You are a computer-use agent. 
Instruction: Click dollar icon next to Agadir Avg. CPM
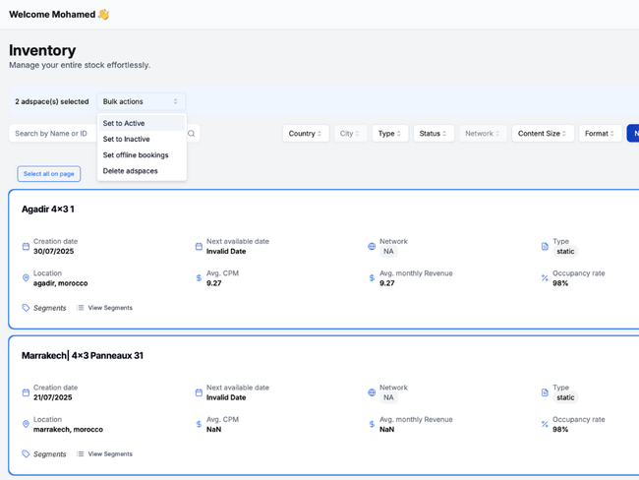199,278
